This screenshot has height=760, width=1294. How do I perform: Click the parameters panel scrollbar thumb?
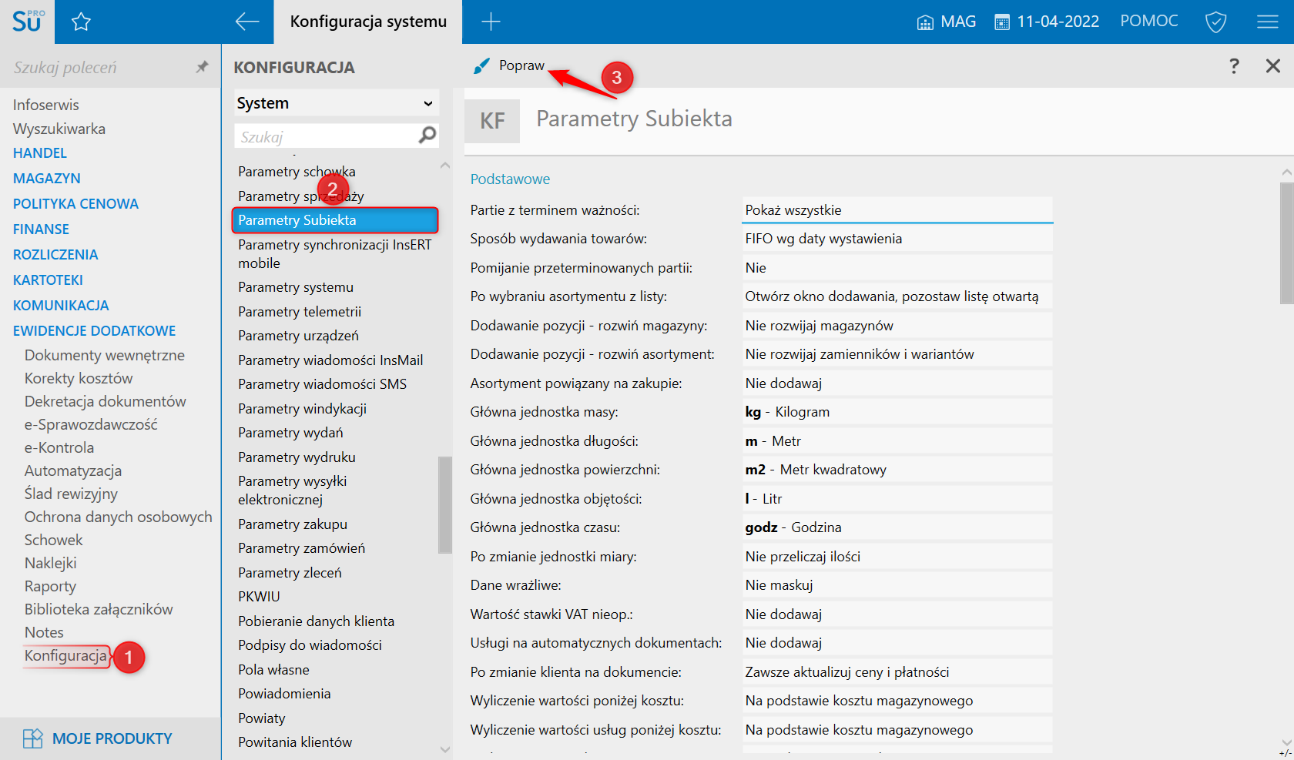[1287, 243]
